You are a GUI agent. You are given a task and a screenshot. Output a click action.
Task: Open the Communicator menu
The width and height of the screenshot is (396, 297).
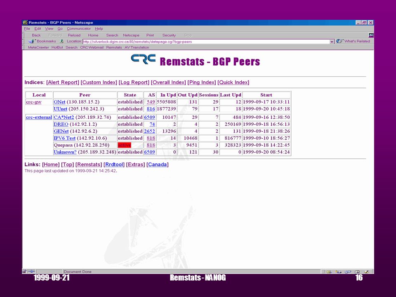(78, 28)
